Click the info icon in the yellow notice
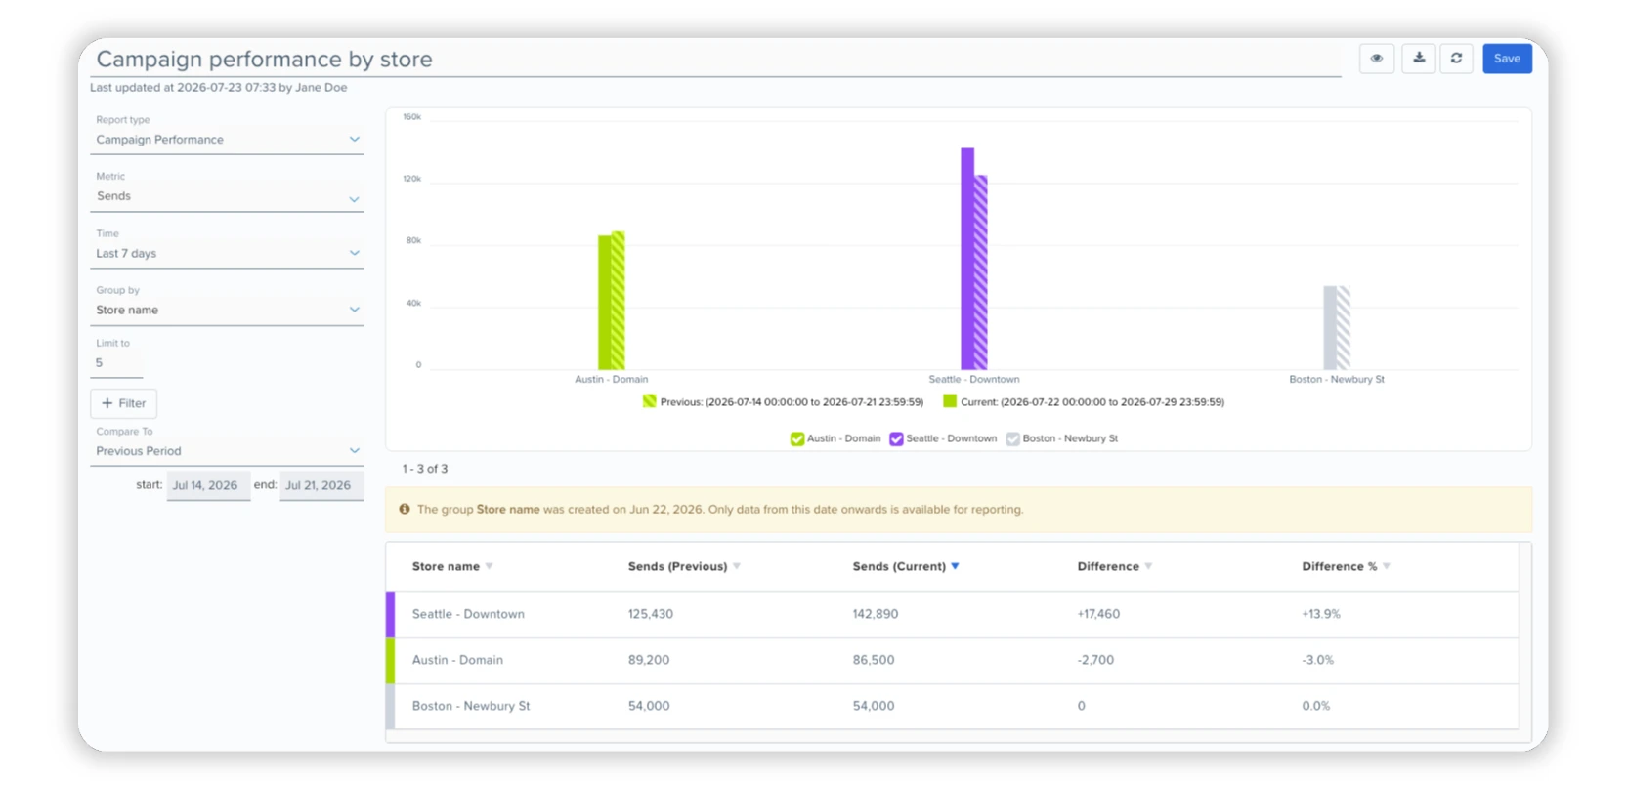1627x790 pixels. click(x=405, y=509)
